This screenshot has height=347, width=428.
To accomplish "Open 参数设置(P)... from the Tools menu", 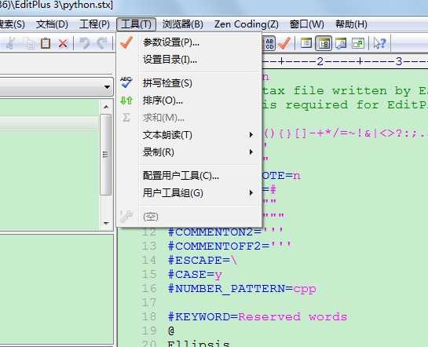I will [189, 42].
